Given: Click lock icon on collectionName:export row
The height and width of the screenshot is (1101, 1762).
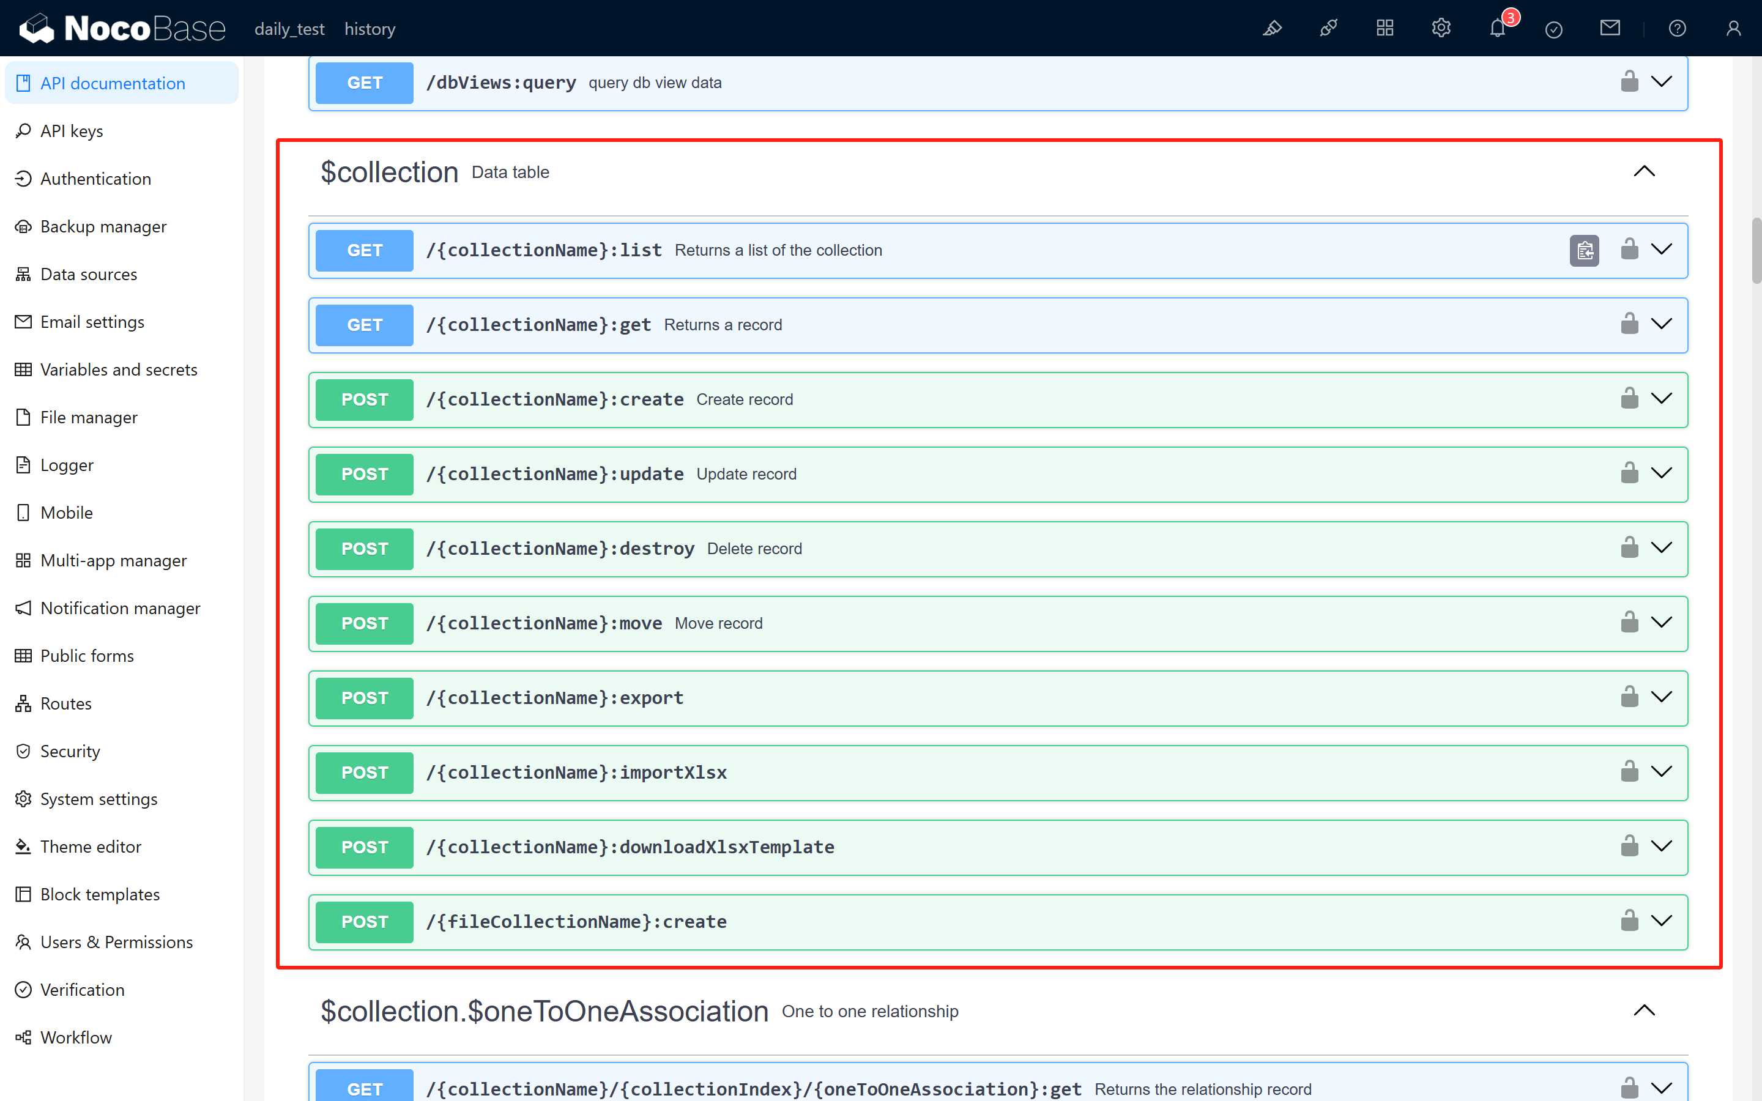Looking at the screenshot, I should pos(1629,697).
